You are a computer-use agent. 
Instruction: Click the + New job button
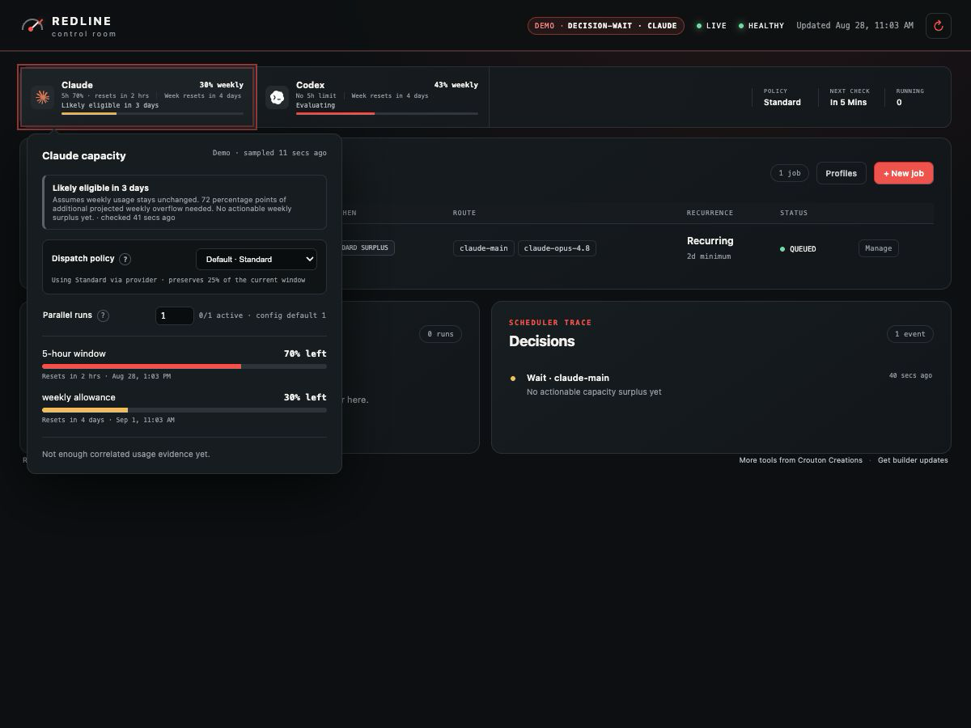pos(904,173)
